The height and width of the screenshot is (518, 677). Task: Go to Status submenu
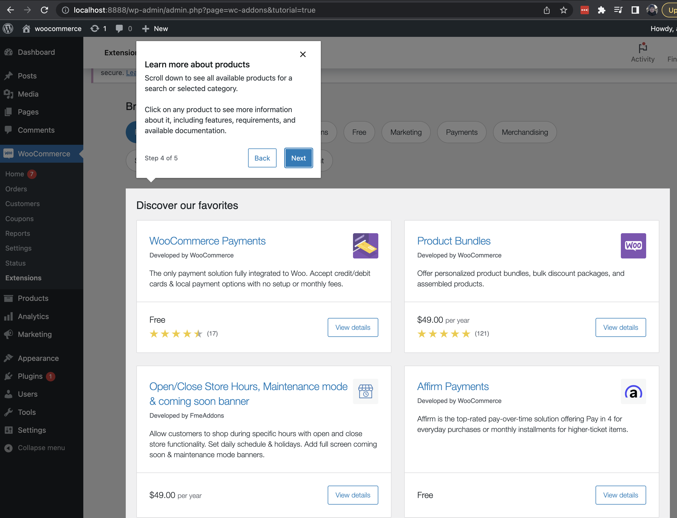pos(16,263)
